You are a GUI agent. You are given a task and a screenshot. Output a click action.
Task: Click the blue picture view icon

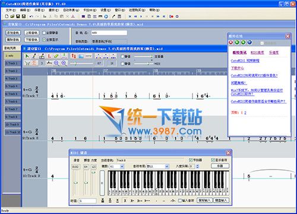81,56
